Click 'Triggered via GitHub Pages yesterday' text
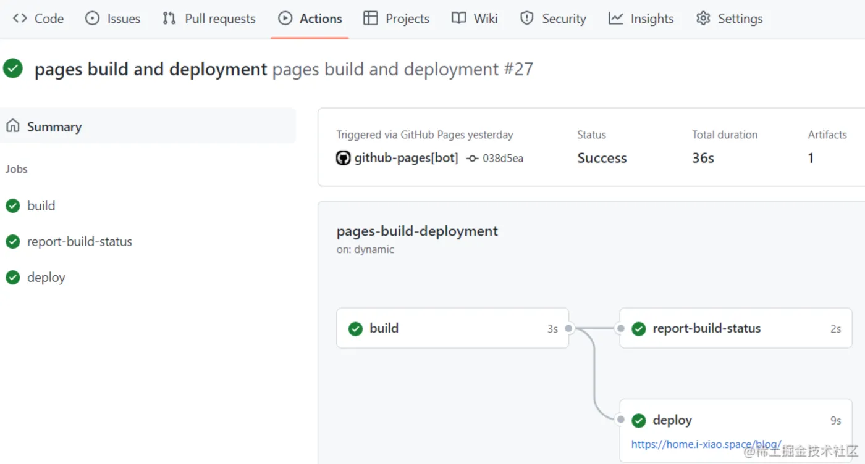 point(424,135)
